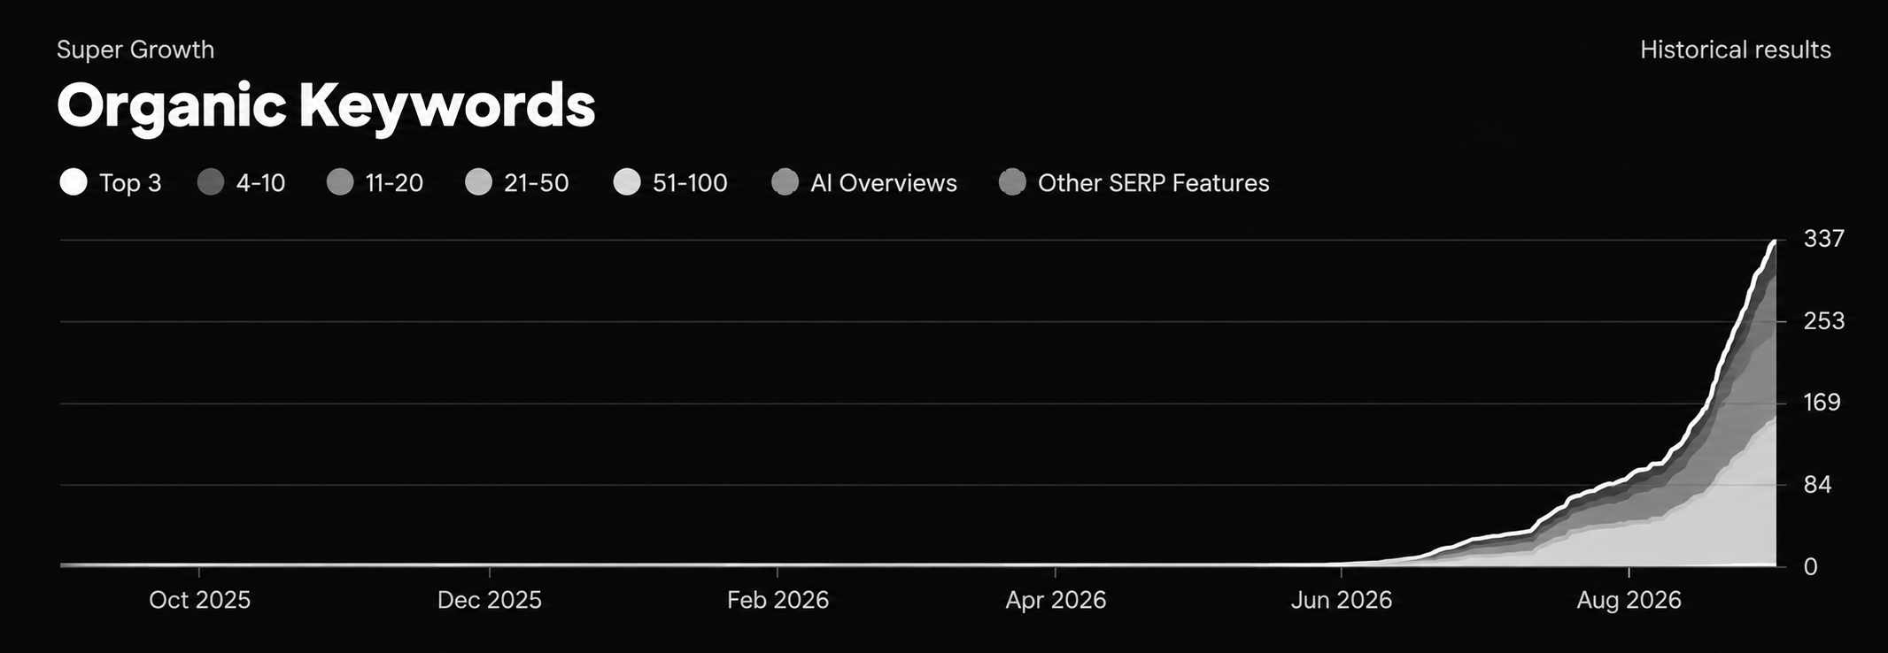Toggle the 51-100 legend series
1888x653 pixels.
pyautogui.click(x=670, y=183)
